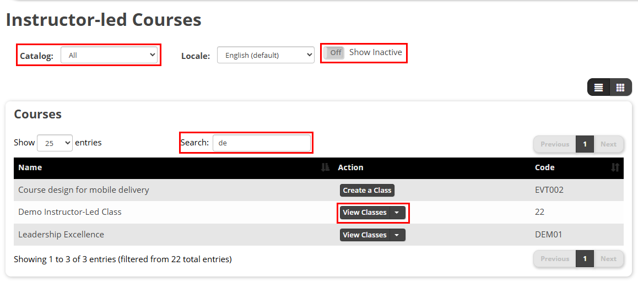638x282 pixels.
Task: Create a Class for Course design
Action: coord(367,190)
